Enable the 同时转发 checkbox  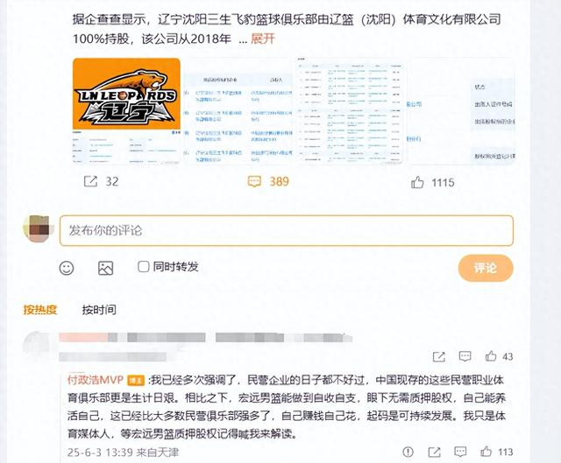tap(144, 267)
